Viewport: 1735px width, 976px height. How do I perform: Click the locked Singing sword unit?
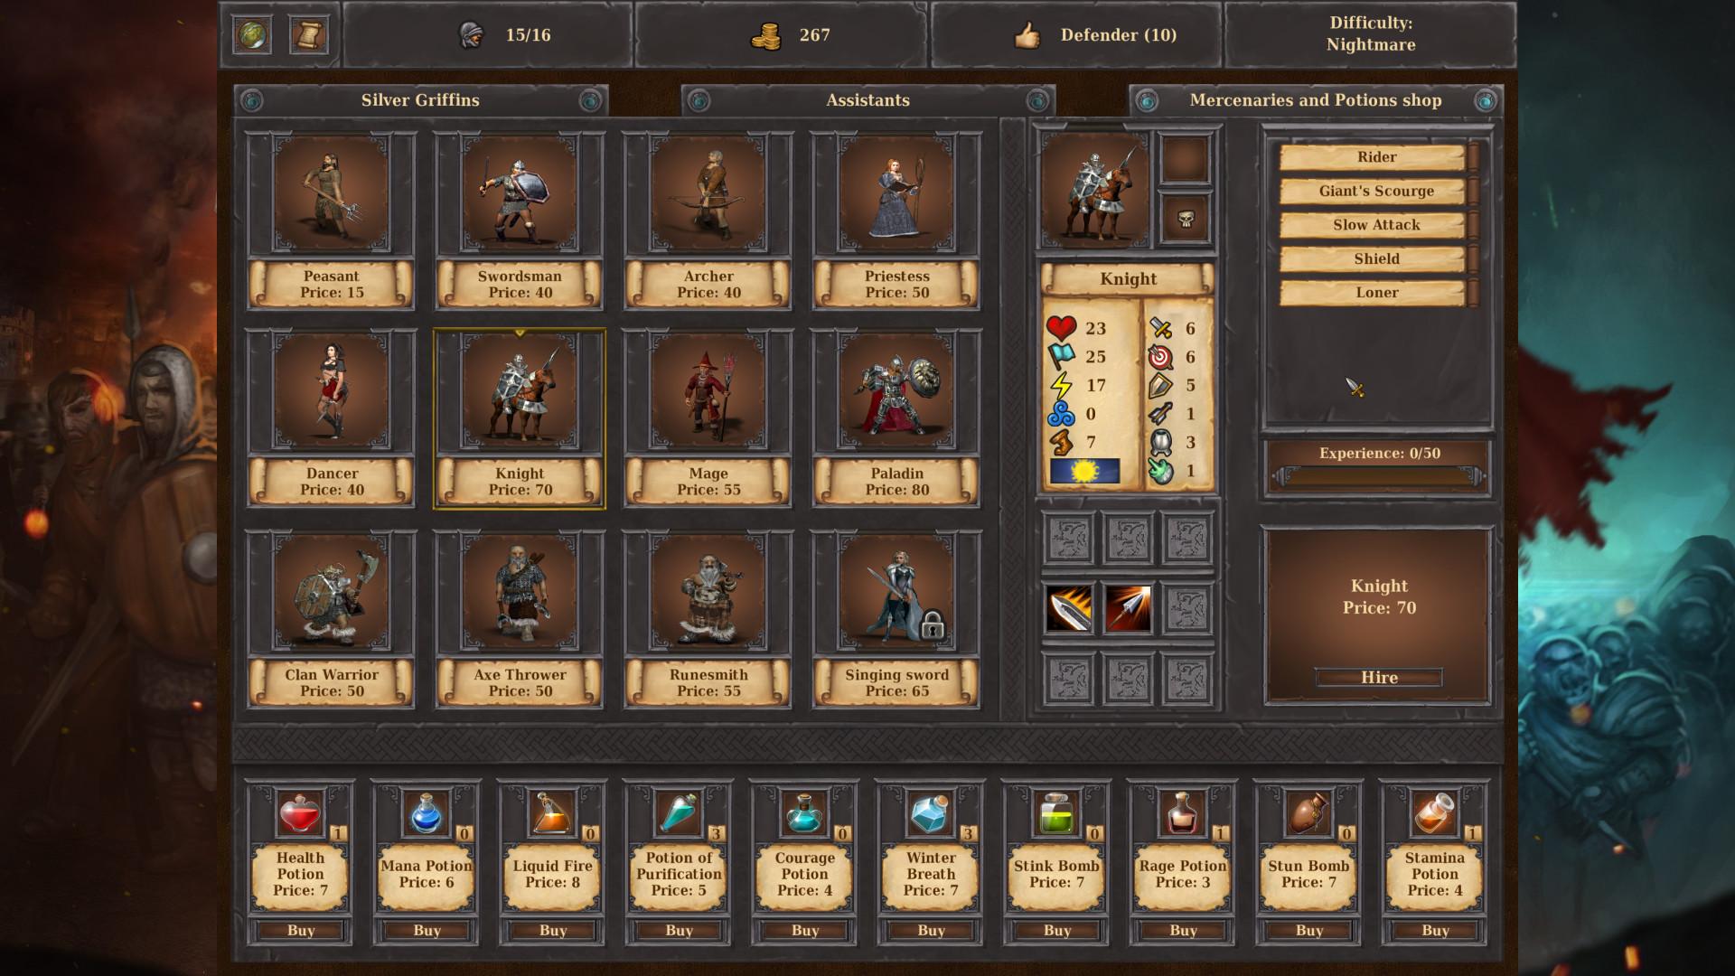tap(895, 594)
